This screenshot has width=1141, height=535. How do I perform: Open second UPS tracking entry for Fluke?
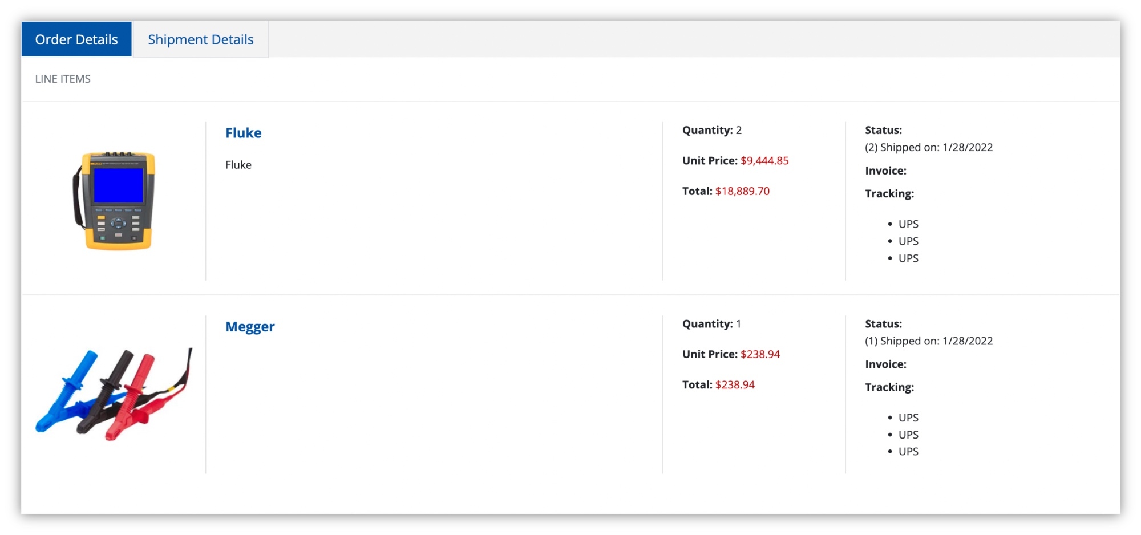point(908,241)
